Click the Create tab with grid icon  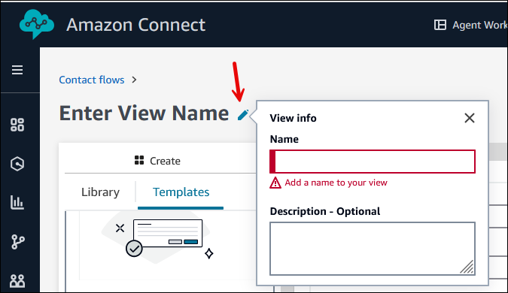pos(158,161)
